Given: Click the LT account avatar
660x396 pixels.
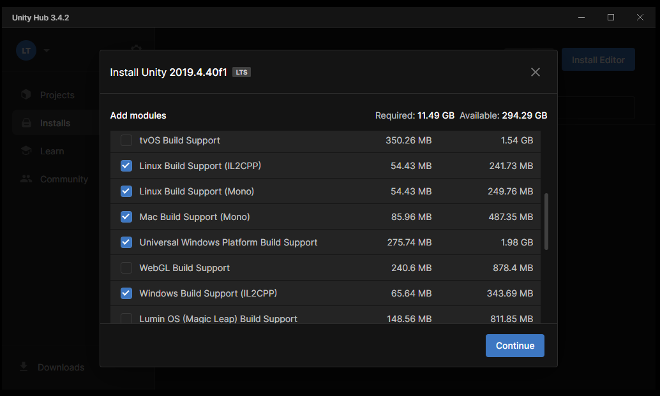Looking at the screenshot, I should (26, 50).
